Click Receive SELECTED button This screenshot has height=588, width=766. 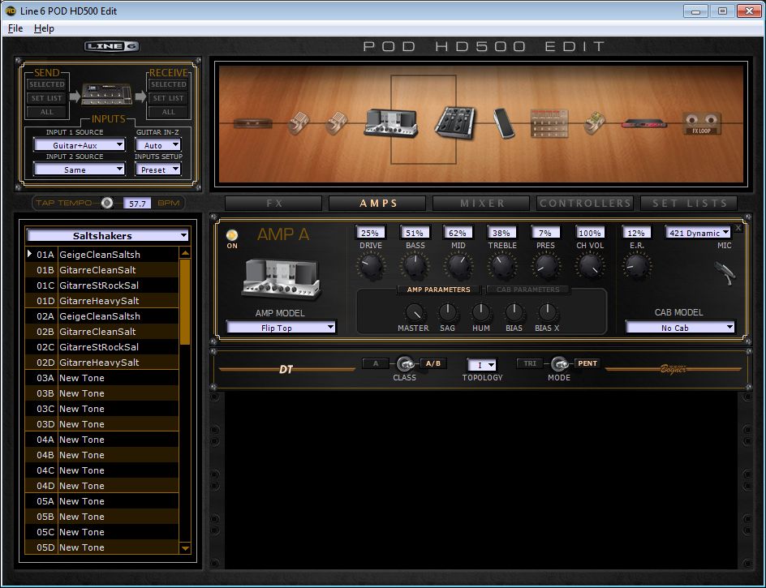coord(169,84)
